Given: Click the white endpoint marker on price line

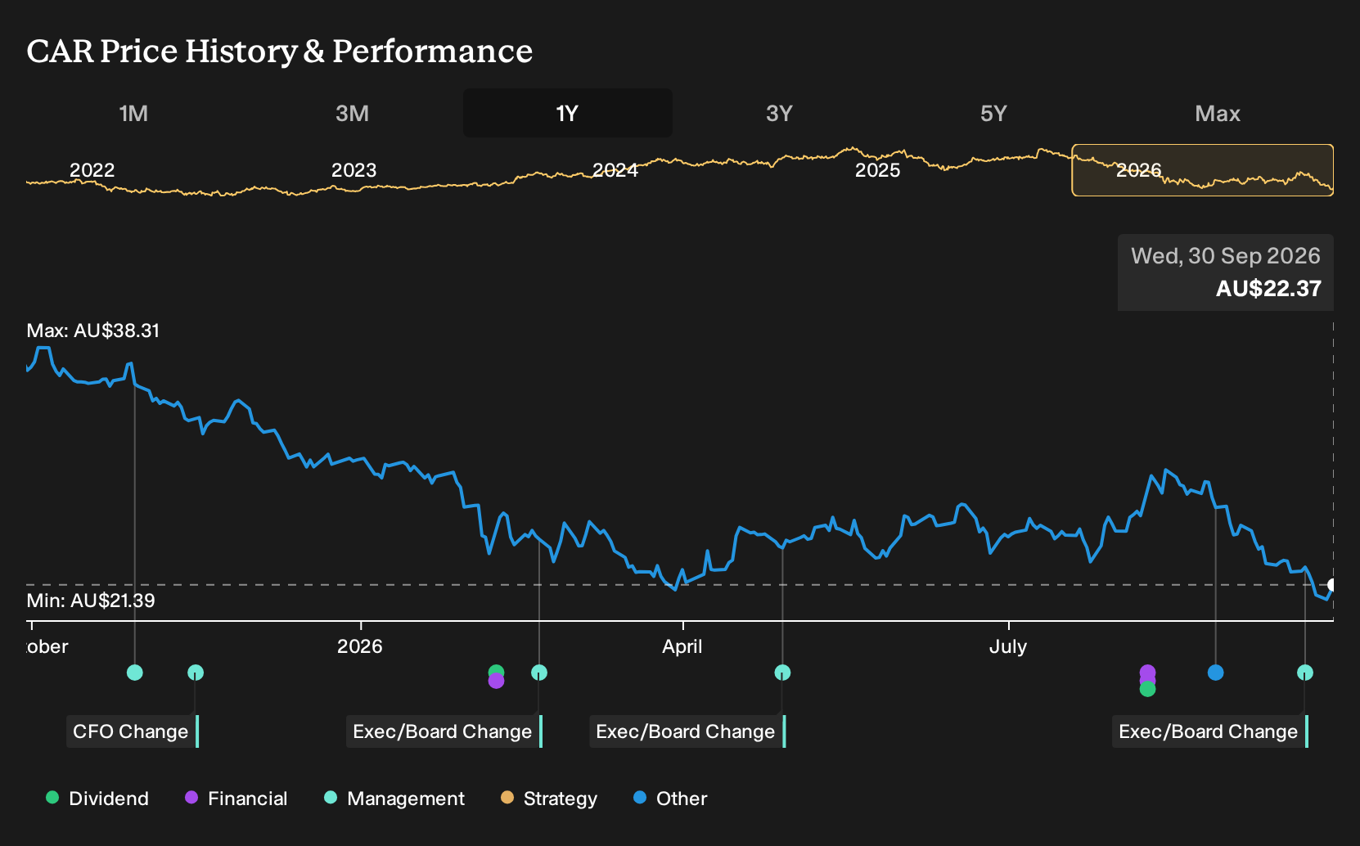Looking at the screenshot, I should tap(1332, 585).
